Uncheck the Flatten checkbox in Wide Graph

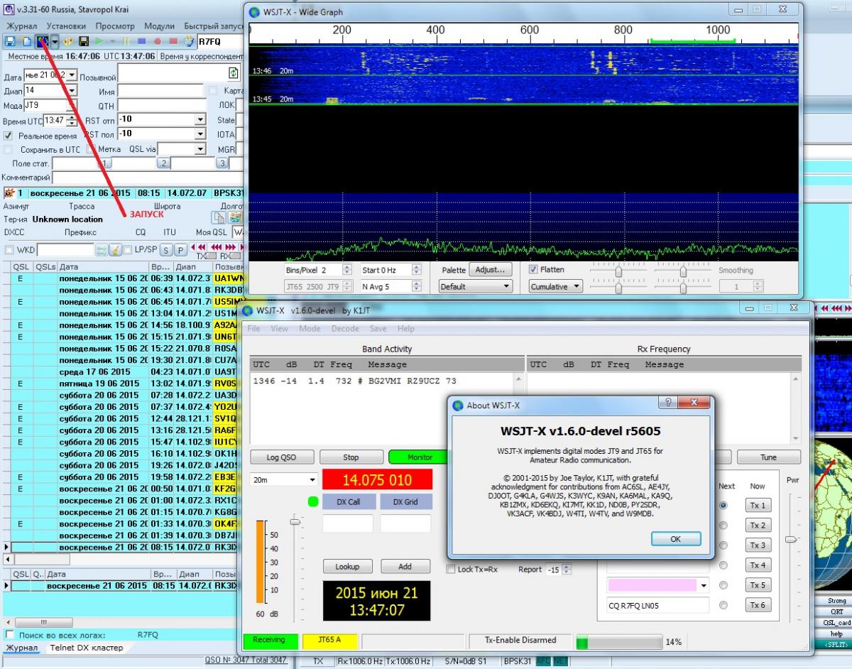(x=534, y=270)
